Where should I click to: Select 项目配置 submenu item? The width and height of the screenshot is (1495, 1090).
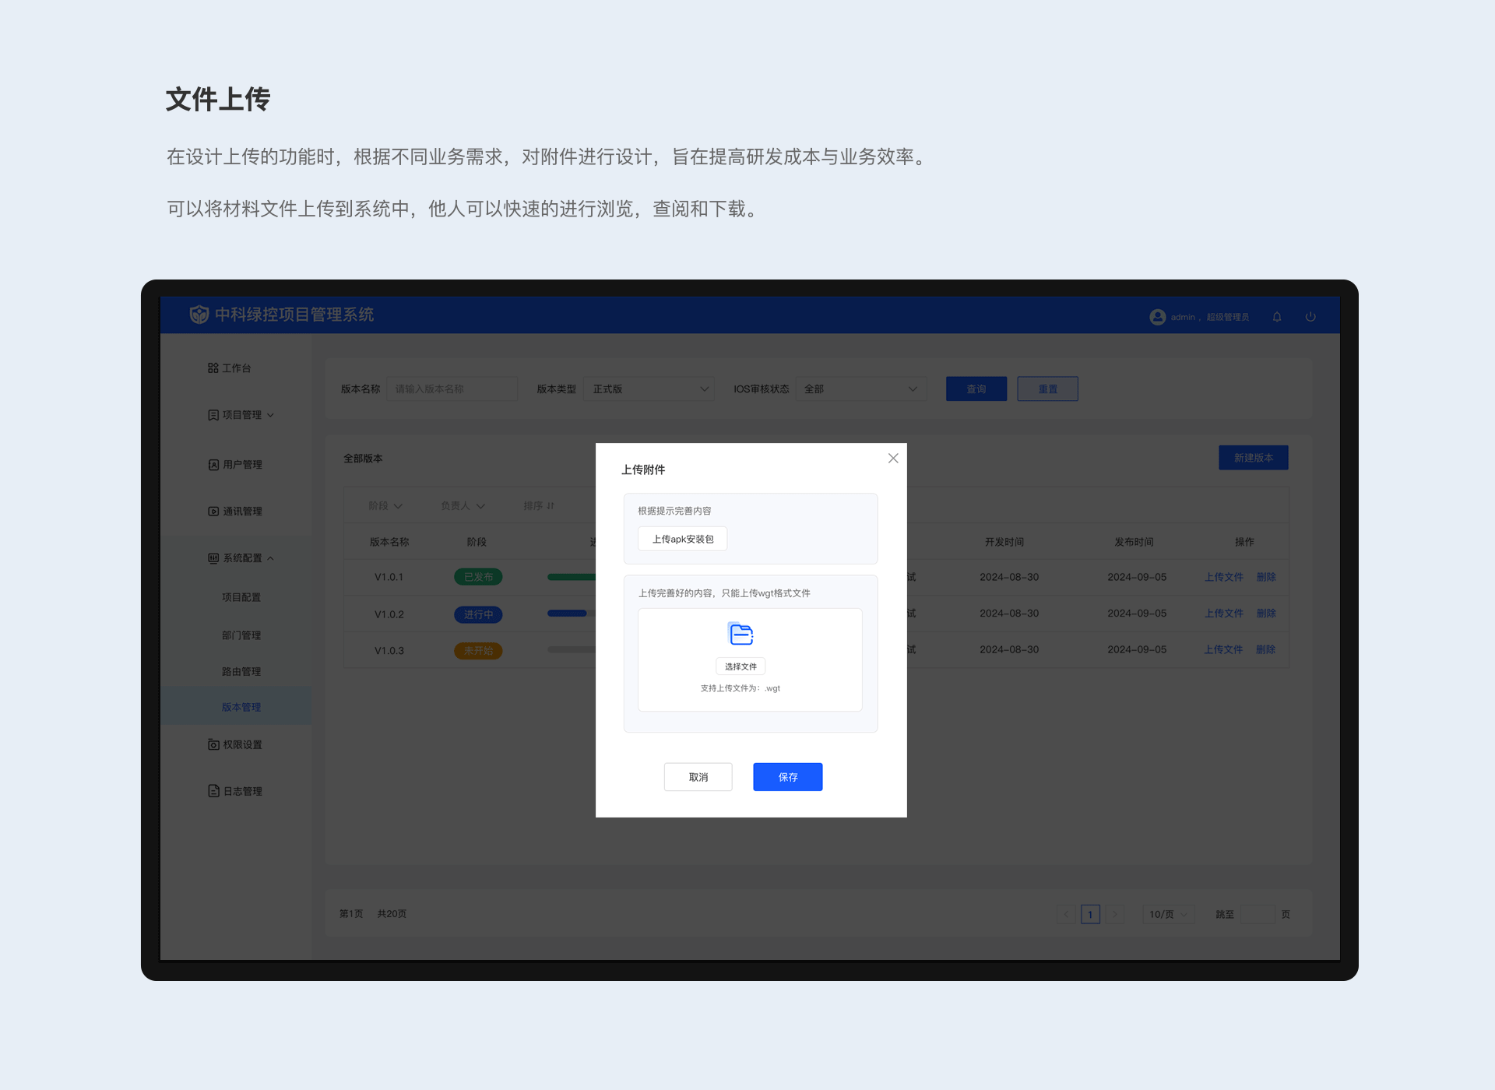click(241, 597)
